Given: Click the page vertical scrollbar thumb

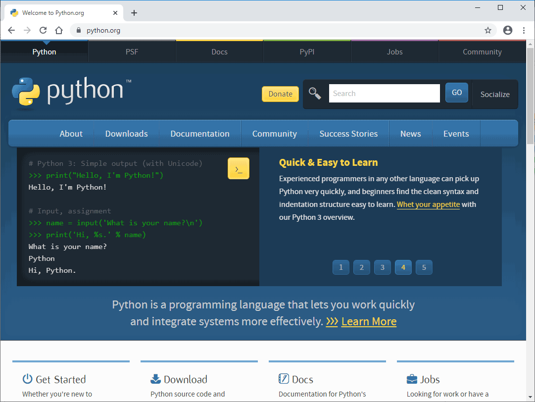Looking at the screenshot, I should pos(530,96).
